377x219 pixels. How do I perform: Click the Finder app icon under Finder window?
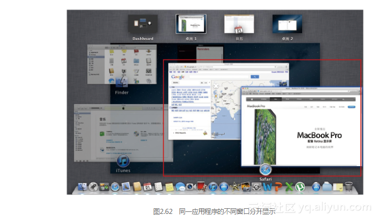tap(122, 82)
